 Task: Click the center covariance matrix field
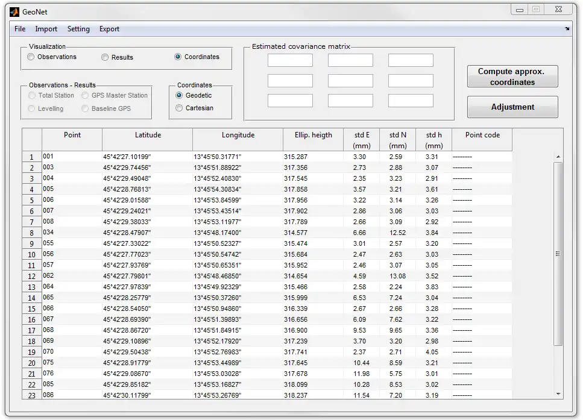(x=350, y=81)
